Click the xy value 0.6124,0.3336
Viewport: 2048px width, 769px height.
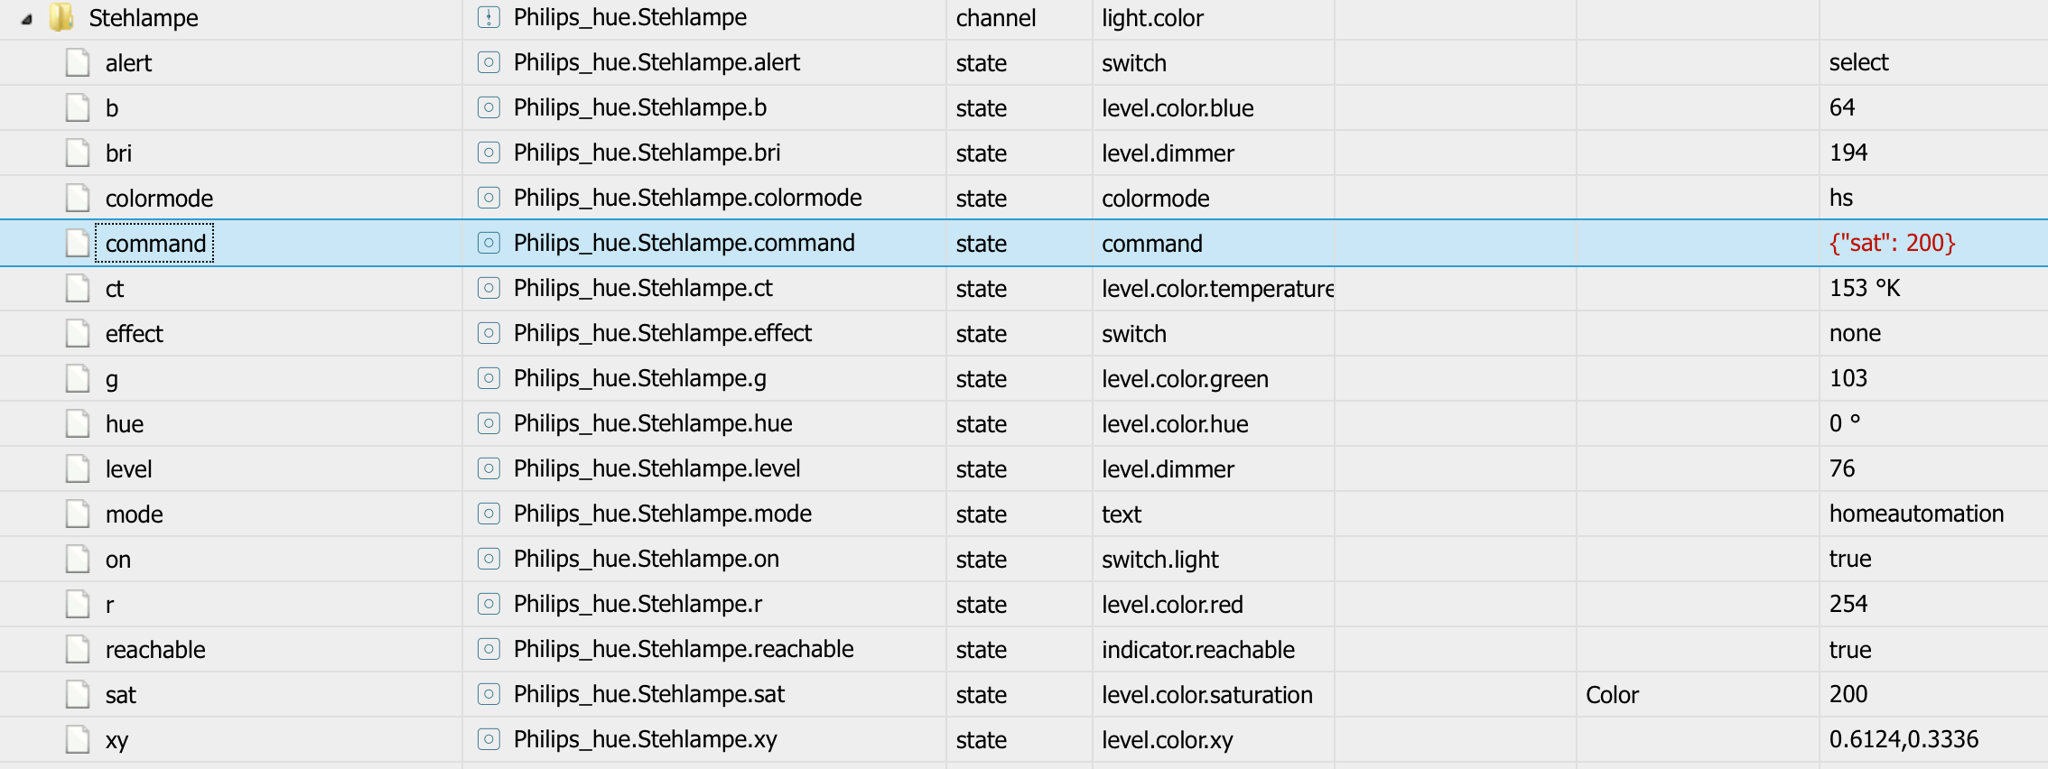[x=1904, y=739]
